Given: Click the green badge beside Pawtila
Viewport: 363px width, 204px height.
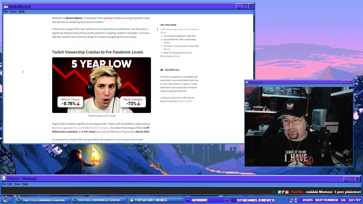Looking at the screenshot, I should coord(279,192).
